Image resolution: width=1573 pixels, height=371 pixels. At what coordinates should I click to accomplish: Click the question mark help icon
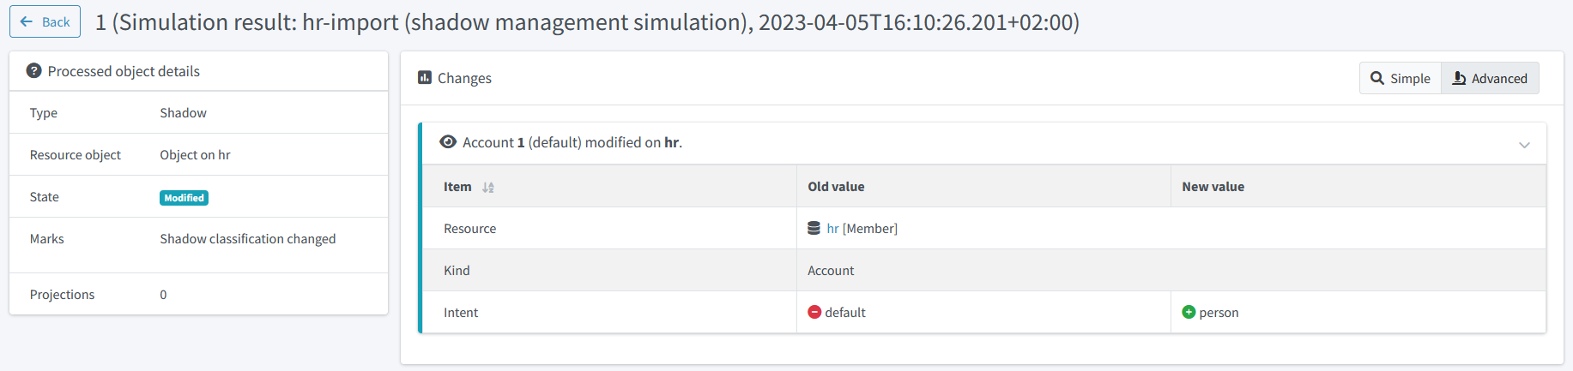pos(33,71)
